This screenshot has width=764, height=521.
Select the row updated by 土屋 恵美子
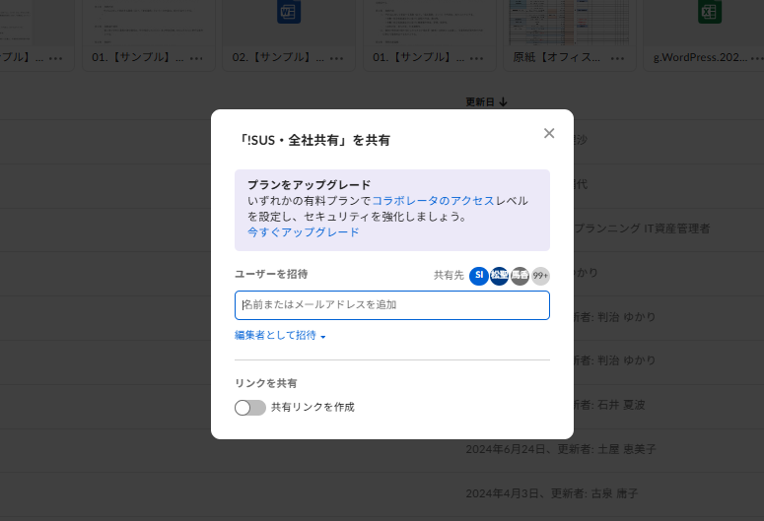(x=611, y=449)
